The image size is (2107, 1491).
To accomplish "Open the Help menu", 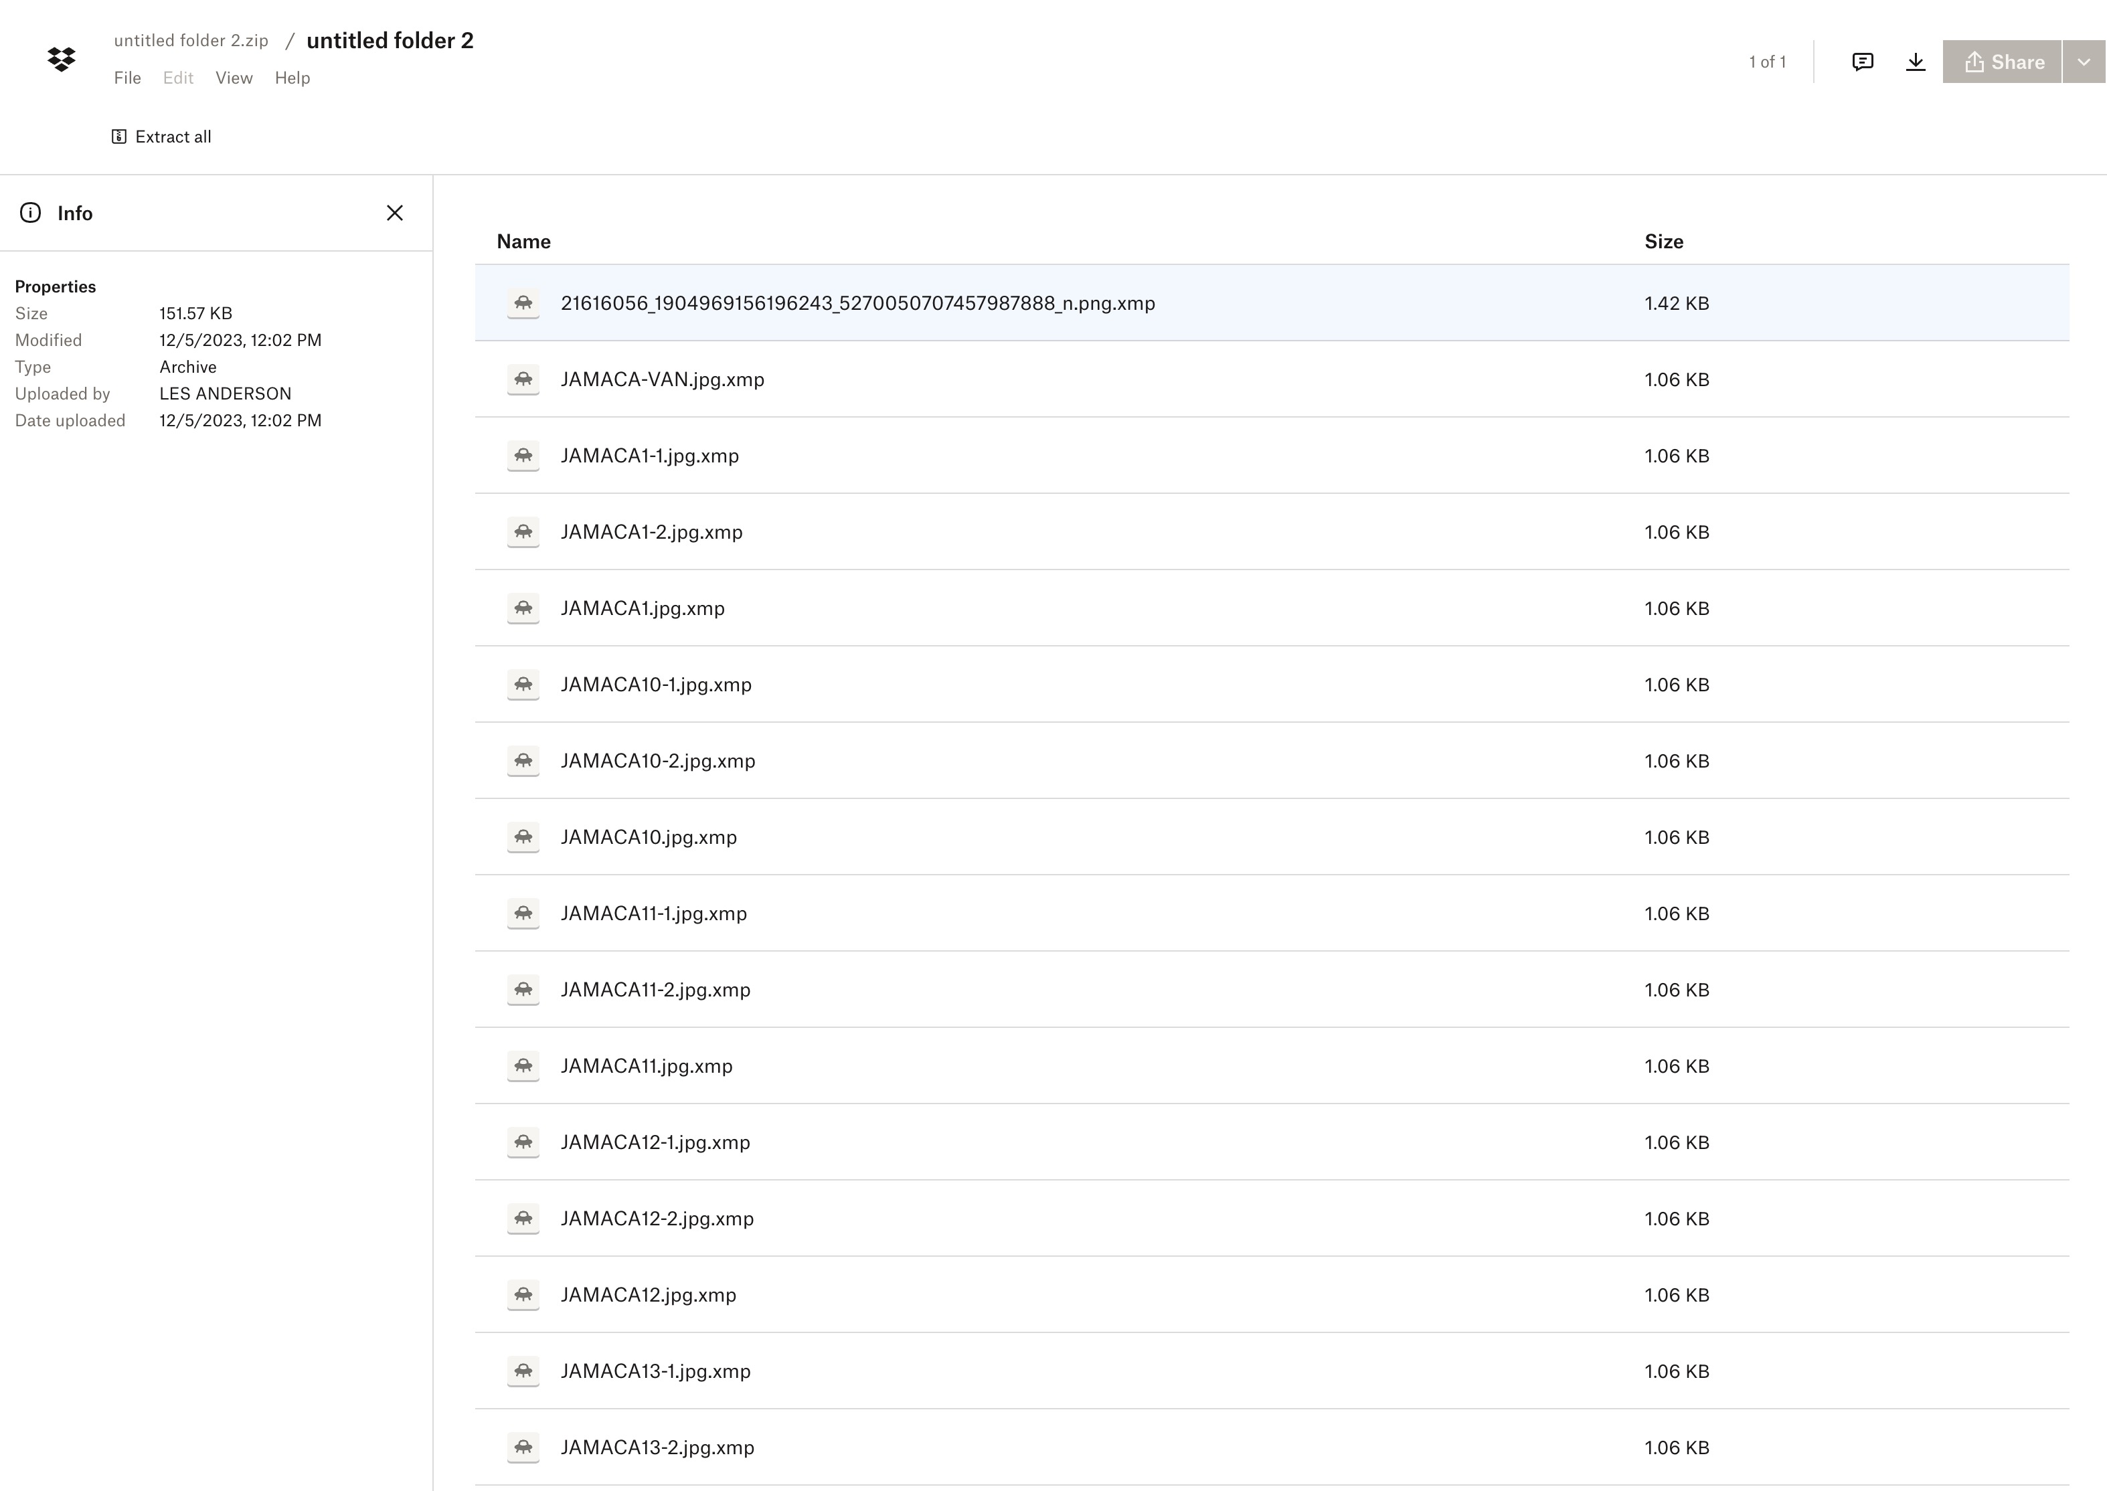I will click(x=292, y=78).
